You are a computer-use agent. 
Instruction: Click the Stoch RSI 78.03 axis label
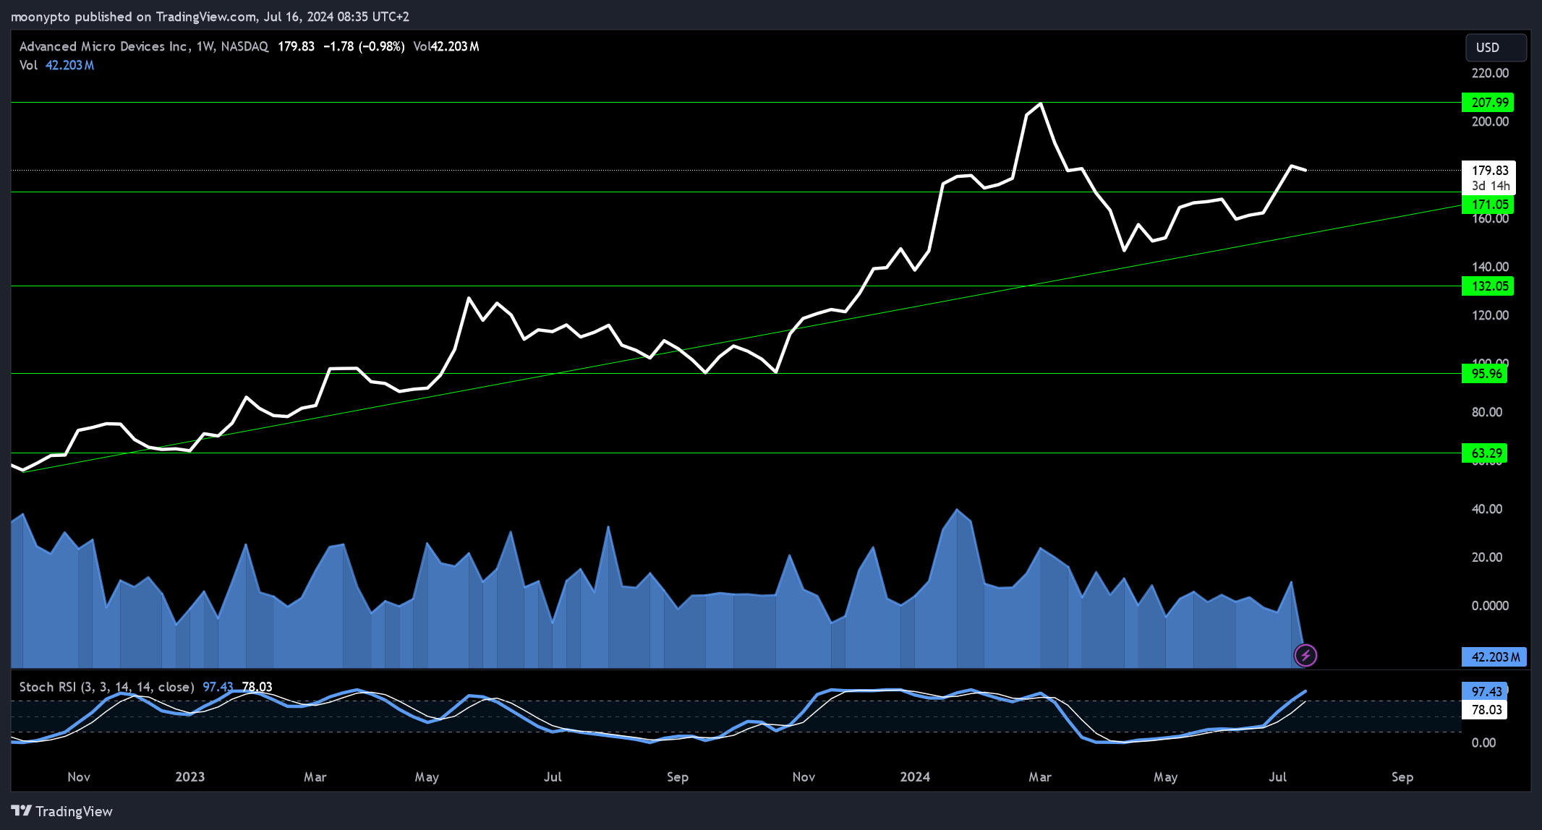1484,710
